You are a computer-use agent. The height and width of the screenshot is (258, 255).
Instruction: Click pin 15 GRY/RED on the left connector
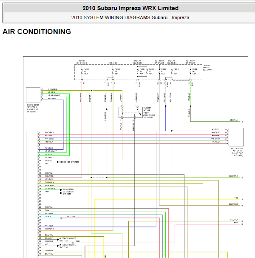click(49, 176)
